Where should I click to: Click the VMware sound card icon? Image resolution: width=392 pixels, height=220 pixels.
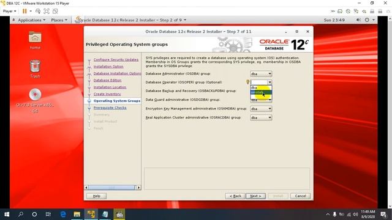point(364,11)
